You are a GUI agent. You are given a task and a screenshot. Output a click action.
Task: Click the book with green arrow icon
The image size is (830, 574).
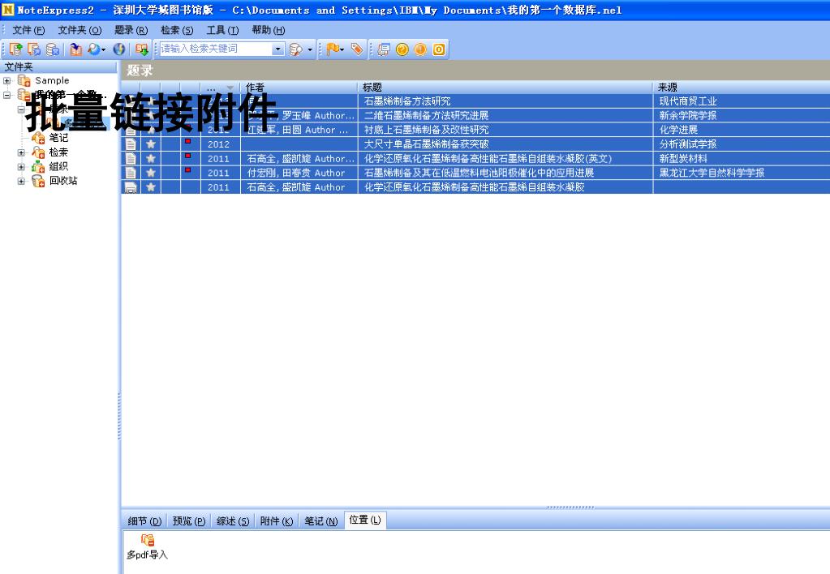pyautogui.click(x=142, y=49)
